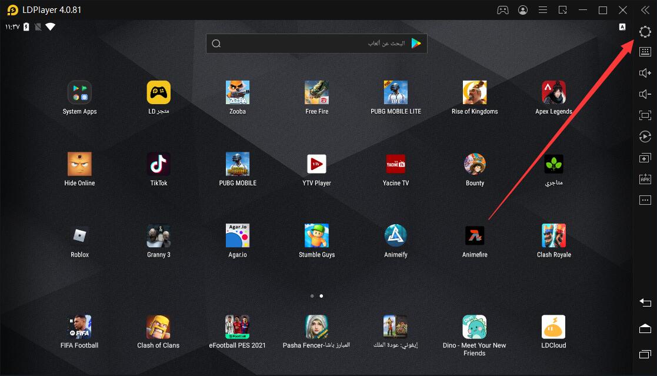Open YTV Player app
Image resolution: width=657 pixels, height=376 pixels.
[x=317, y=164]
